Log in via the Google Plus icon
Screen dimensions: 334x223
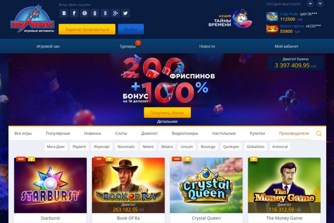point(115,13)
